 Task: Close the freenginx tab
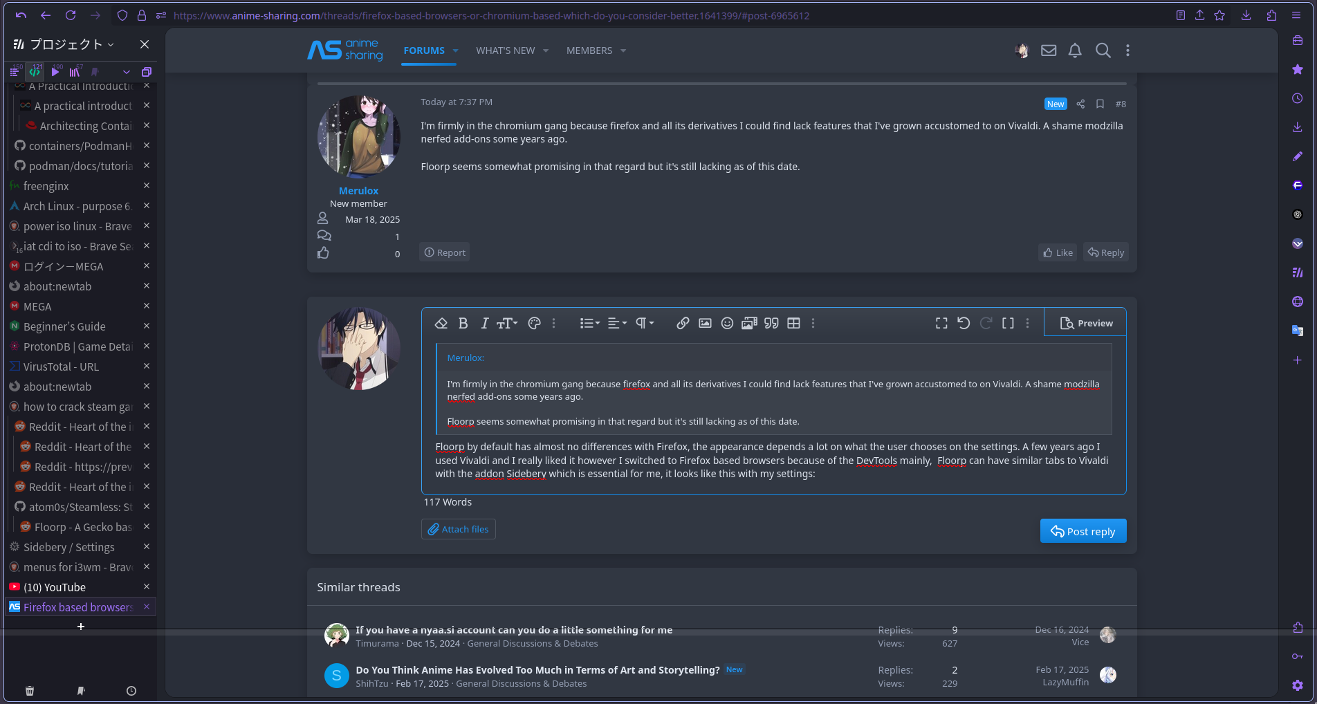tap(147, 185)
